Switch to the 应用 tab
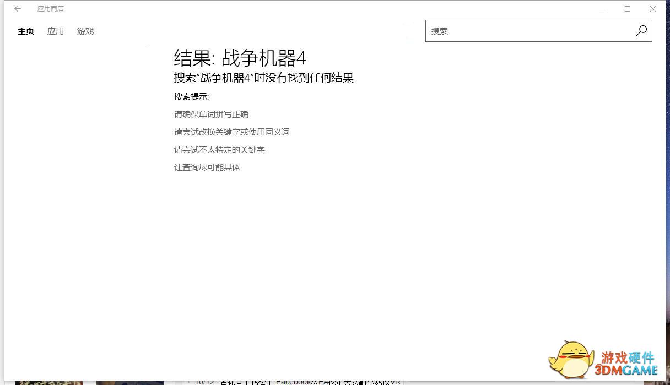 point(56,31)
